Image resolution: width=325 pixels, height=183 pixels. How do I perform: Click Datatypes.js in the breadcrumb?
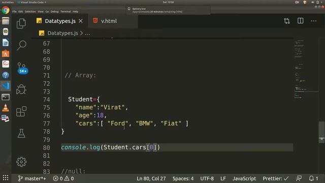(x=62, y=33)
